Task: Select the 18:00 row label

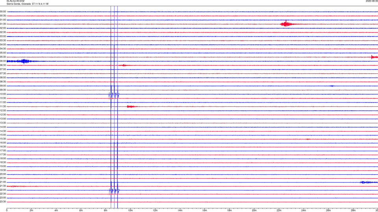Action: (3, 158)
